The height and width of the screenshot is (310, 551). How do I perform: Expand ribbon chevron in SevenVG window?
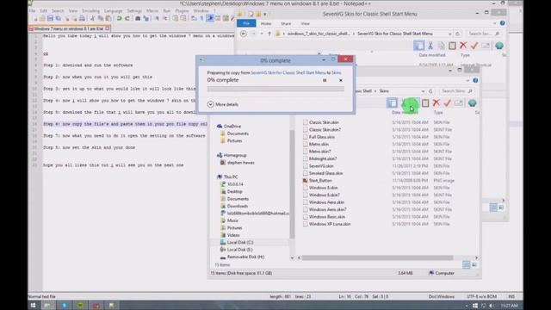pyautogui.click(x=495, y=23)
